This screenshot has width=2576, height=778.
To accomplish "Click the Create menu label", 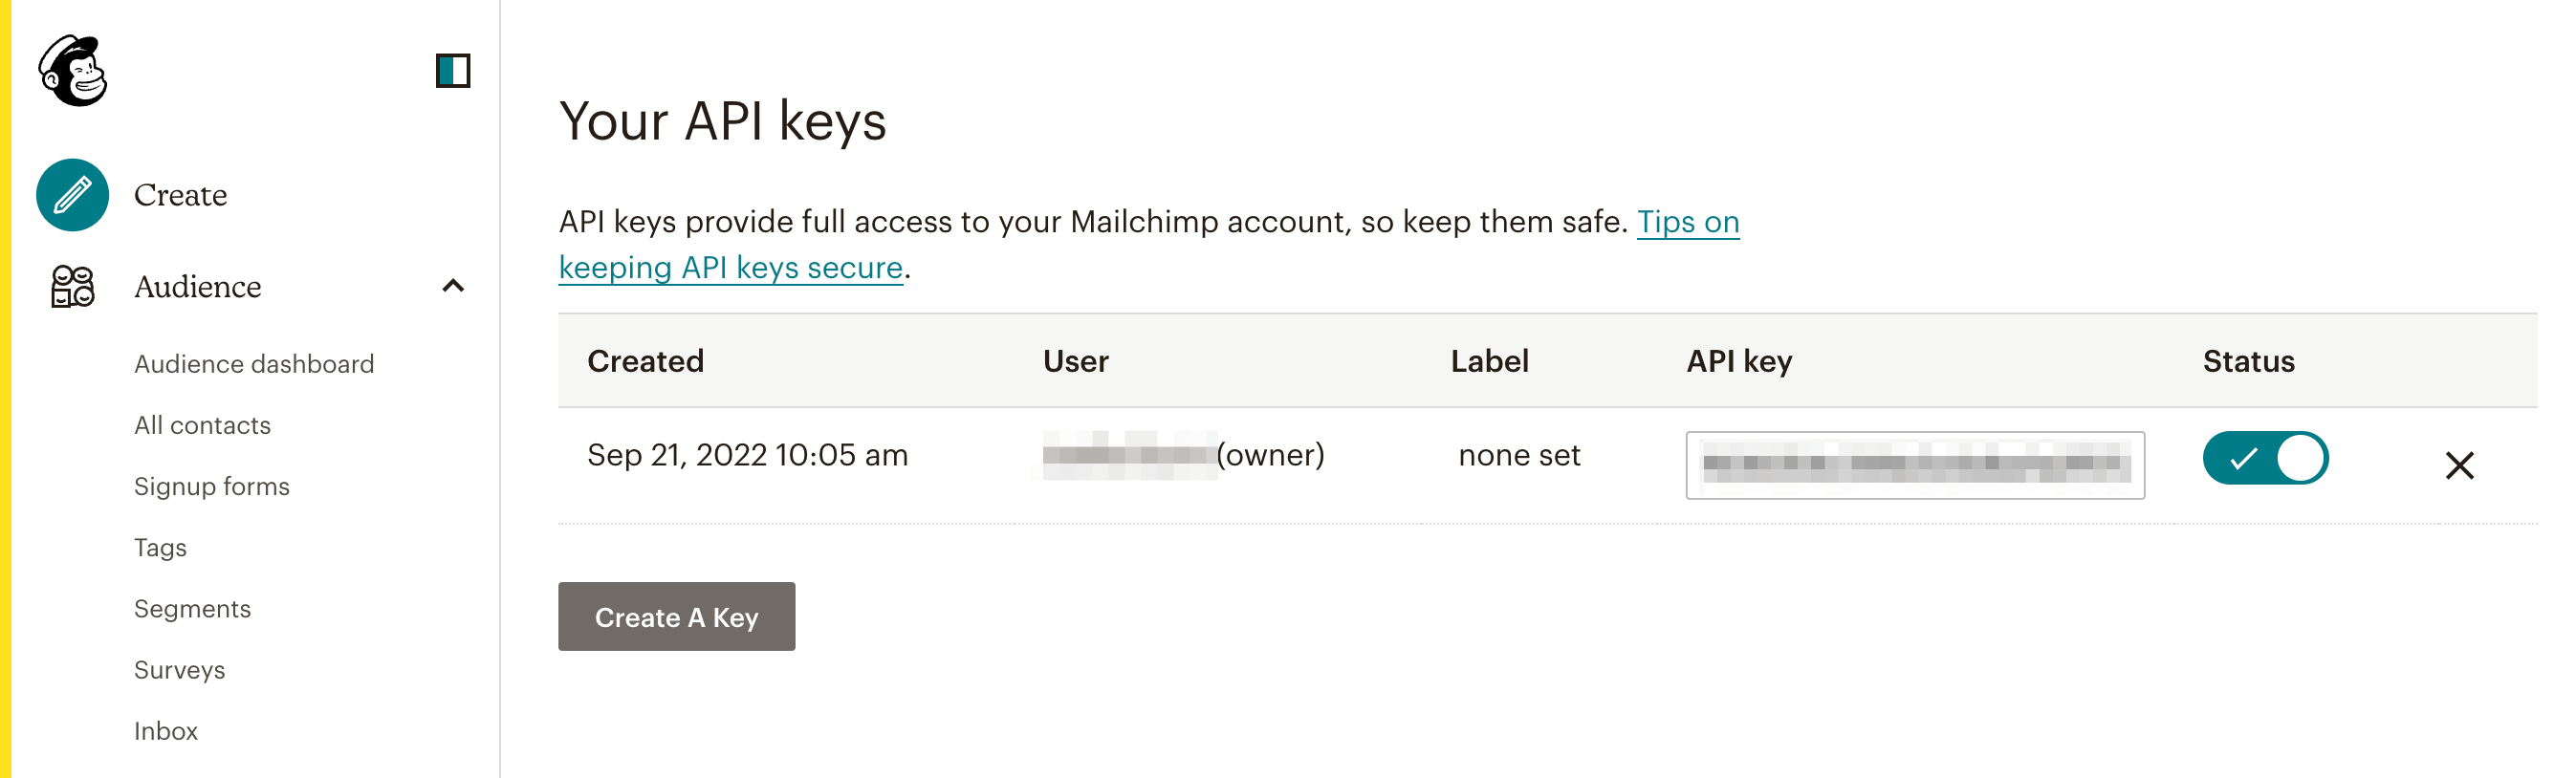I will (180, 195).
